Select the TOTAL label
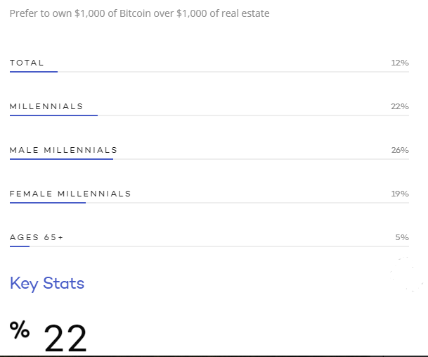Screen dimensions: 428x357 27,63
